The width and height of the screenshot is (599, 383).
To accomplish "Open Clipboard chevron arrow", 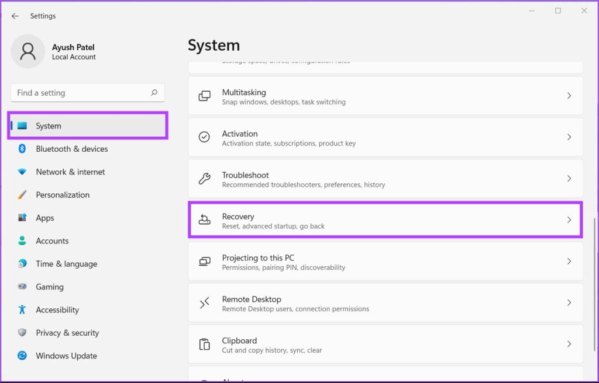I will 569,344.
